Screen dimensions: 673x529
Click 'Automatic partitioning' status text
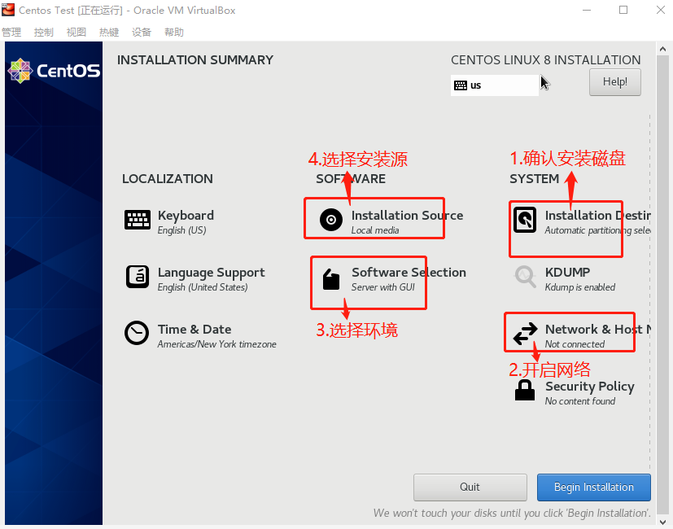coord(598,230)
